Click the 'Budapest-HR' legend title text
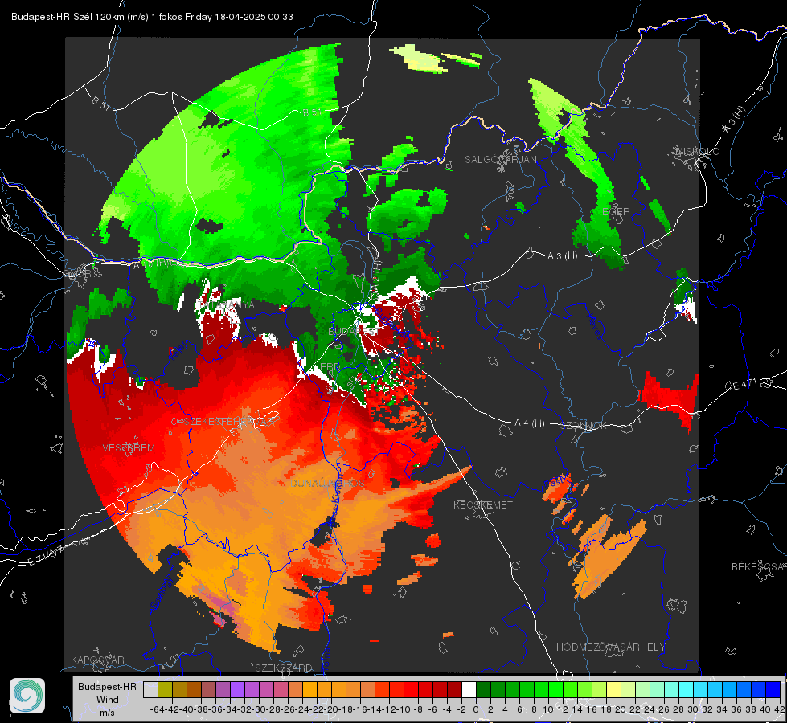 pos(107,686)
